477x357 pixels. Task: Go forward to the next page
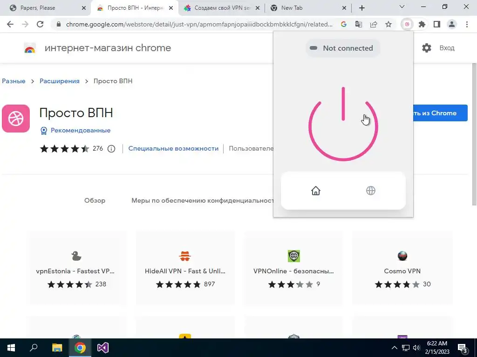(25, 24)
